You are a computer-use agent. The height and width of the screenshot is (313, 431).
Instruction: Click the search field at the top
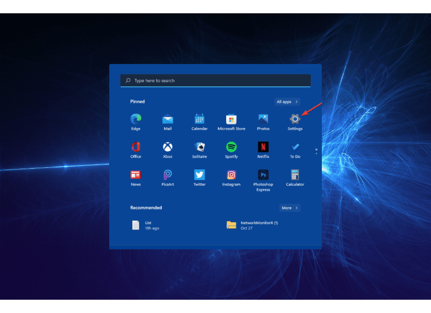[215, 80]
